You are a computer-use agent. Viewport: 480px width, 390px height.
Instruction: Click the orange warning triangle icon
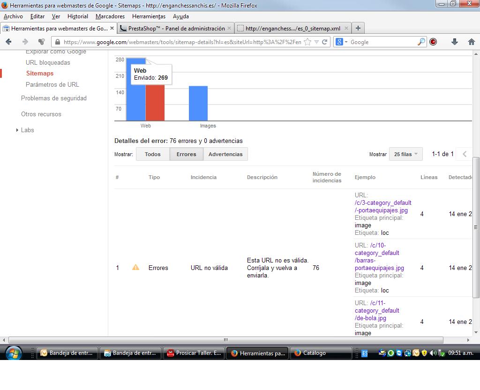135,268
